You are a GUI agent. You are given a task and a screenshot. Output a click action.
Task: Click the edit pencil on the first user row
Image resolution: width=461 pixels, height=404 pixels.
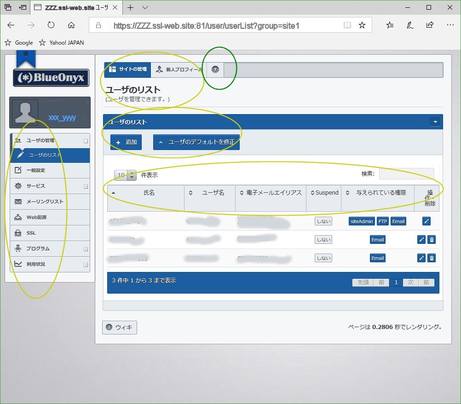point(426,221)
